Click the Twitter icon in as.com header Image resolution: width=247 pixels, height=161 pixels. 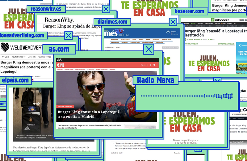pyautogui.click(x=154, y=65)
